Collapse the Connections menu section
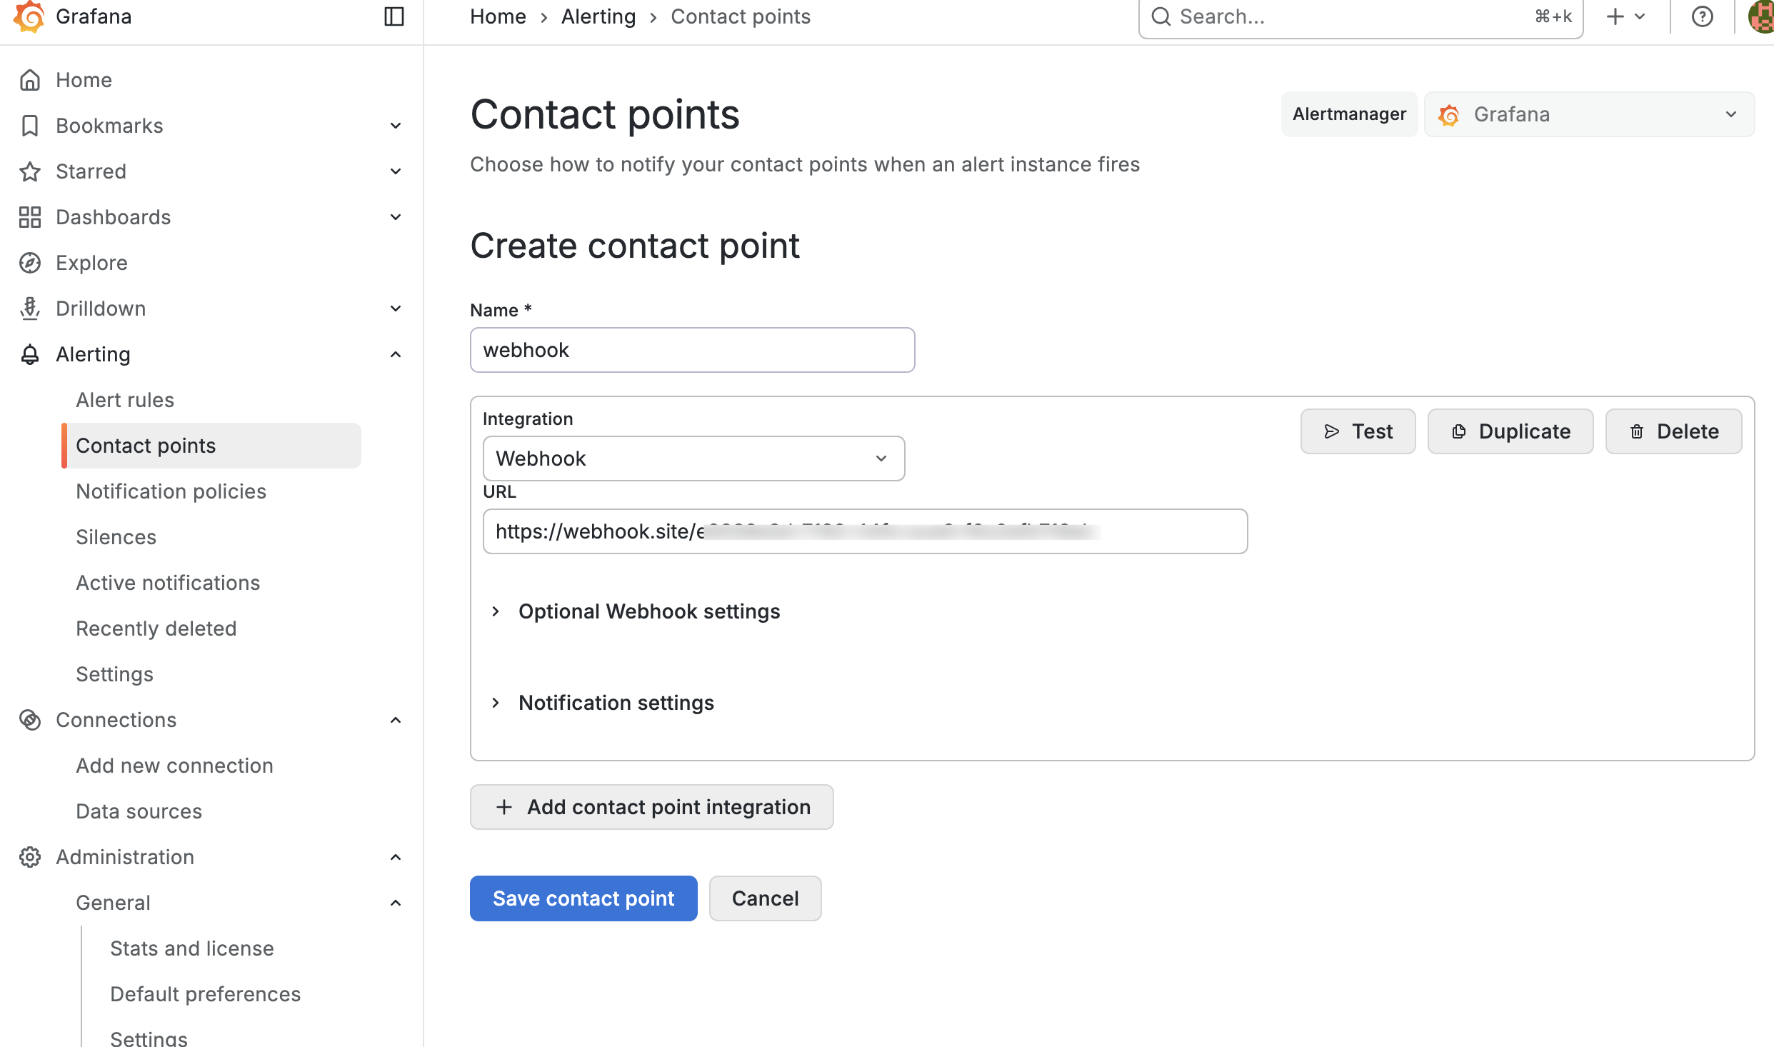 (396, 720)
